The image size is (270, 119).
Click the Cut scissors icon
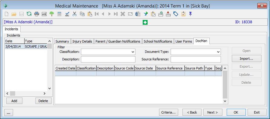pyautogui.click(x=74, y=14)
